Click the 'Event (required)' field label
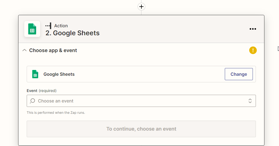Screen dimensions: 279x146 (x=32, y=91)
